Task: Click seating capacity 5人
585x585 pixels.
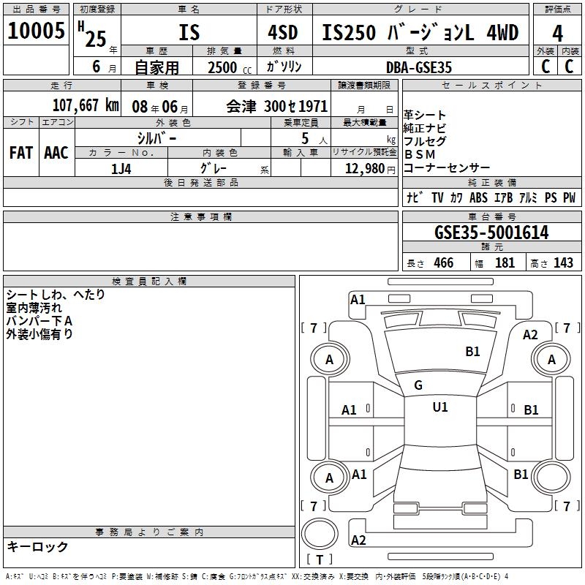Action: pos(314,139)
